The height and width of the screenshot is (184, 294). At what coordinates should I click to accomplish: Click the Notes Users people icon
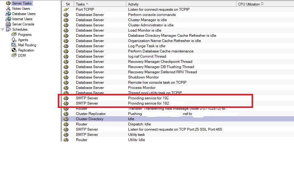(8, 9)
